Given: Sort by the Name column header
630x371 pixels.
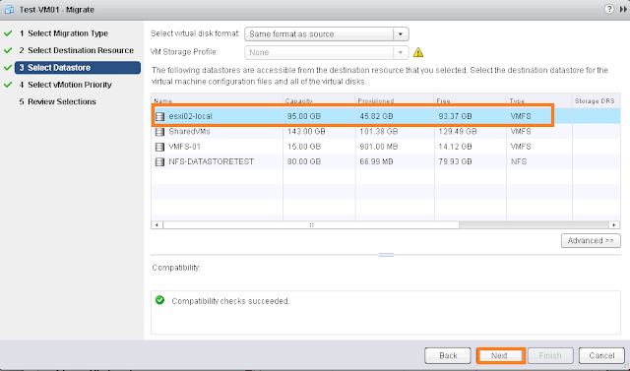Looking at the screenshot, I should click(x=217, y=100).
